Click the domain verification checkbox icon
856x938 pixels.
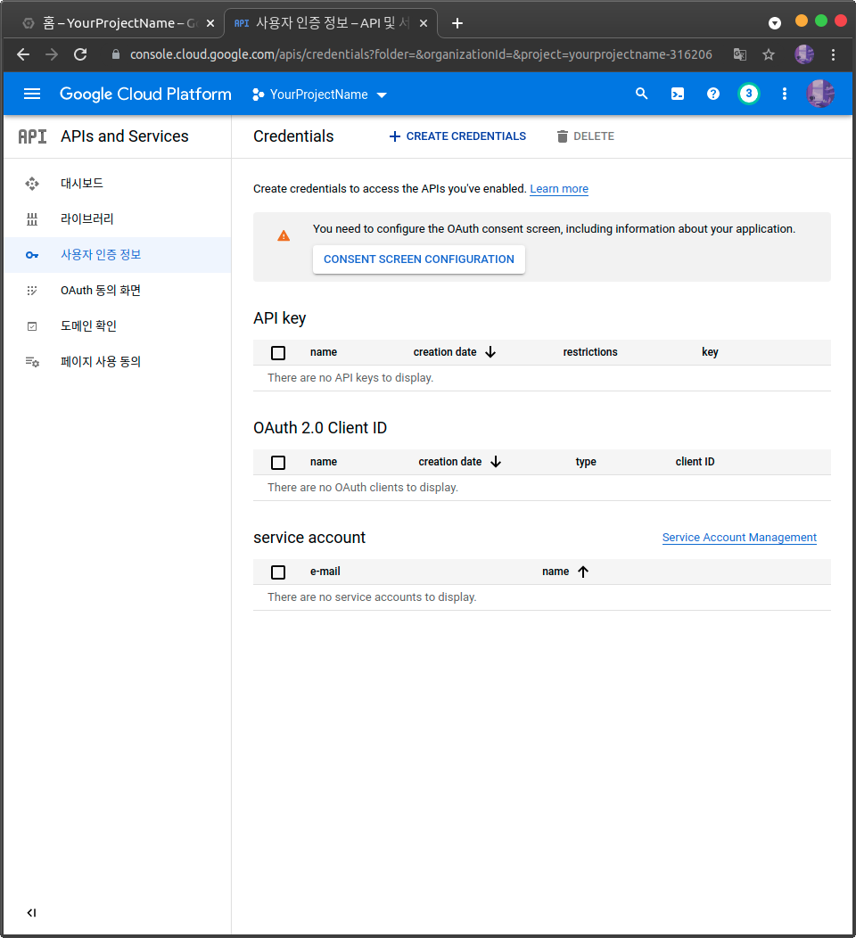tap(32, 326)
